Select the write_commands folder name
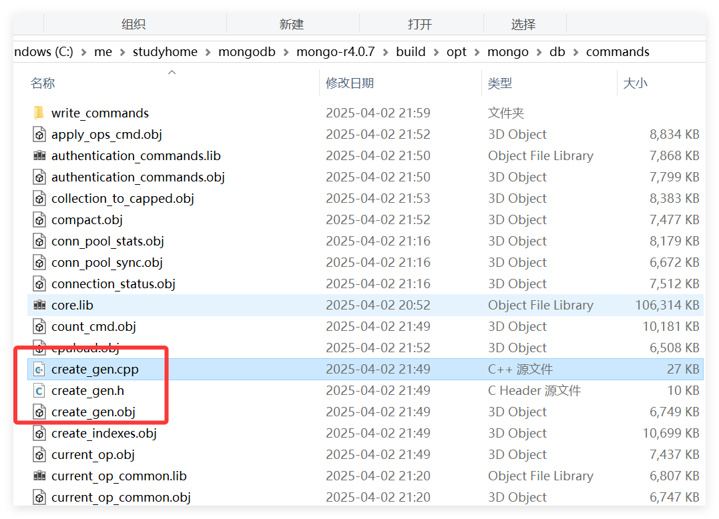Image resolution: width=719 pixels, height=519 pixels. pos(100,113)
